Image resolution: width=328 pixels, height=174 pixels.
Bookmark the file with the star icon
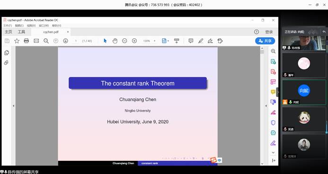point(17,41)
